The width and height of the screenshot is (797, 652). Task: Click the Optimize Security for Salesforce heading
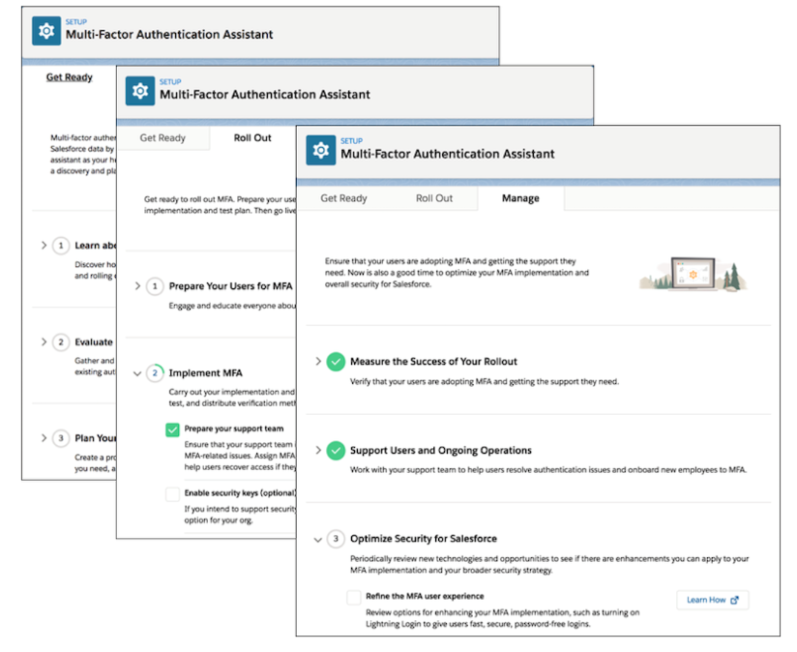coord(424,539)
